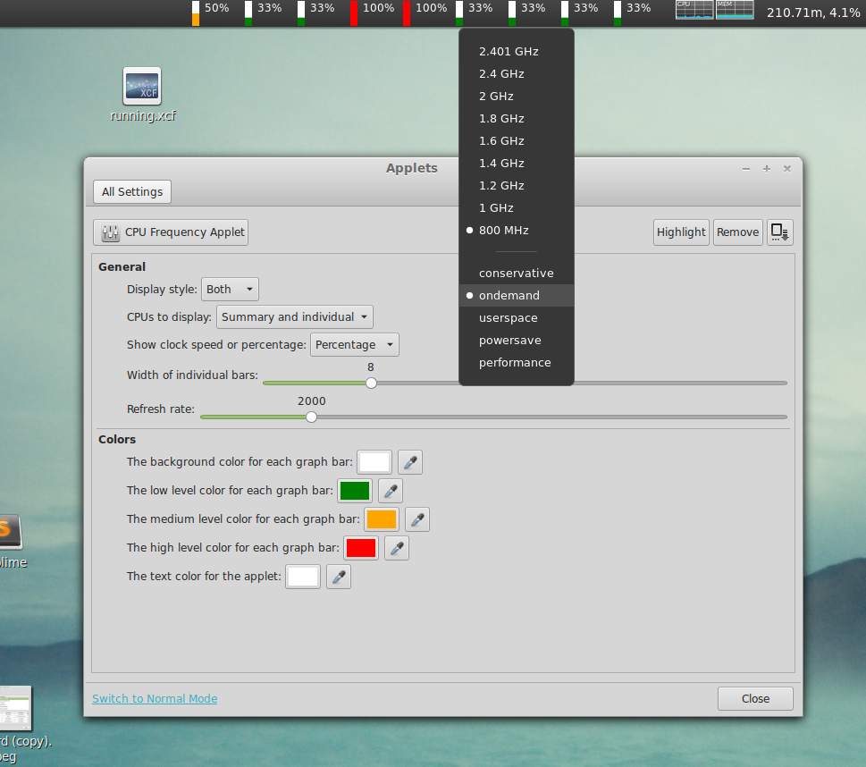Select the ondemand governor
The width and height of the screenshot is (866, 767).
coord(509,295)
